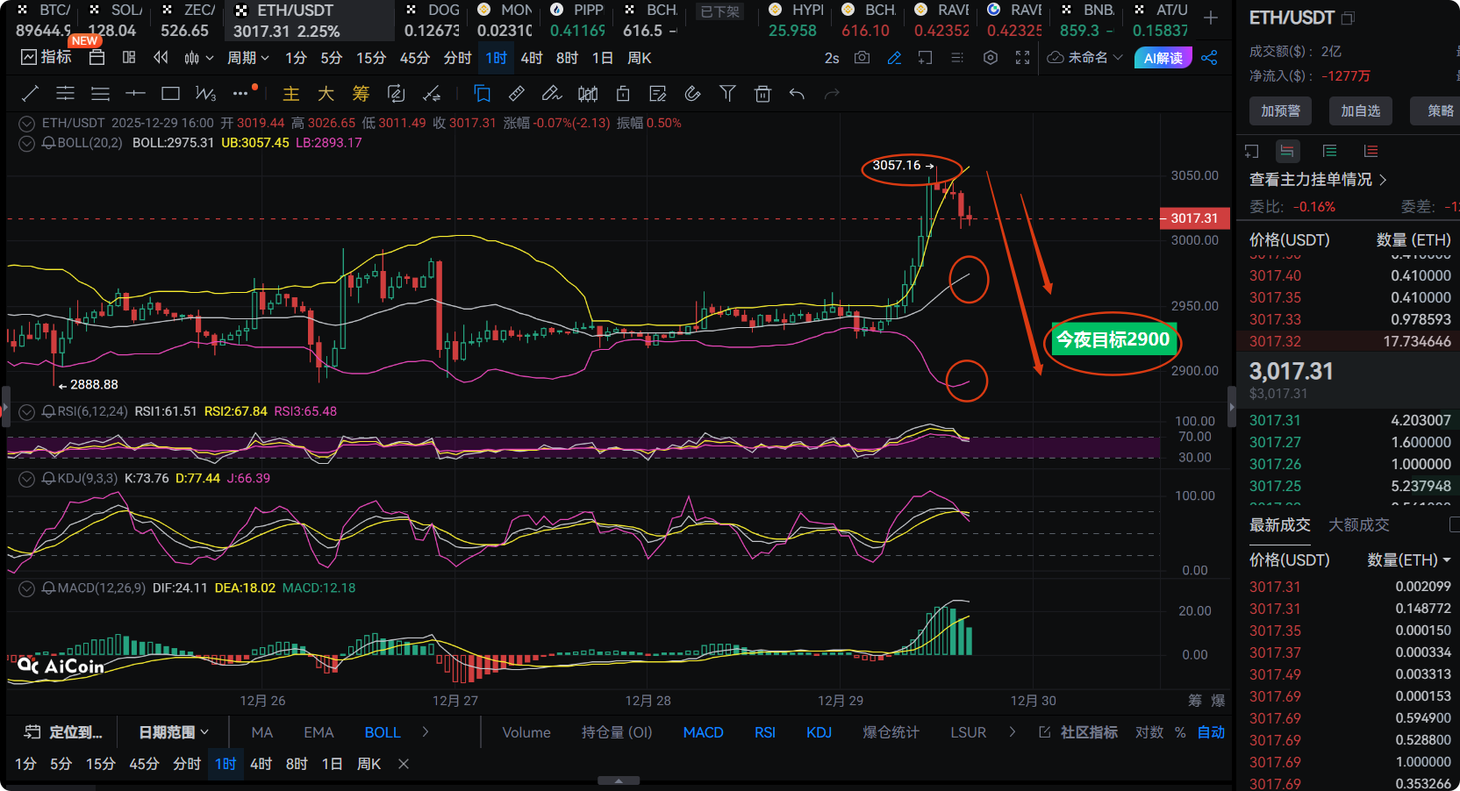Viewport: 1460px width, 791px height.
Task: Select the ruler measurement tool
Action: pyautogui.click(x=517, y=94)
